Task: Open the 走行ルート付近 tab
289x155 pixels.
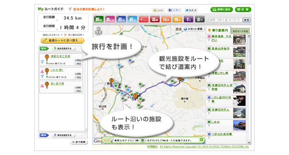Action: tap(240, 31)
